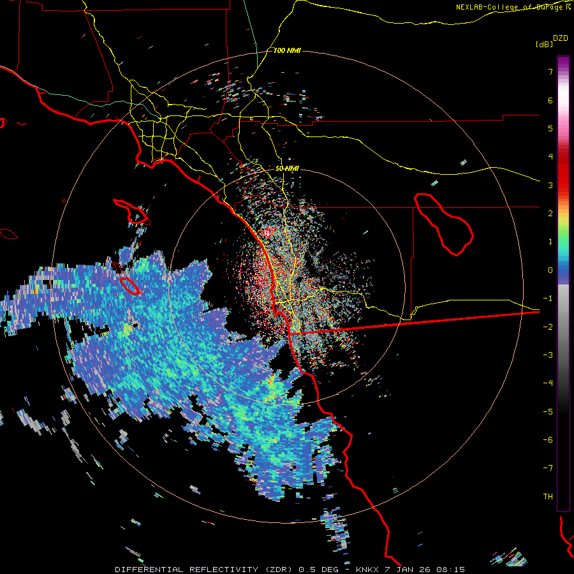Click the [dB] units label
The height and width of the screenshot is (574, 574).
tap(545, 44)
